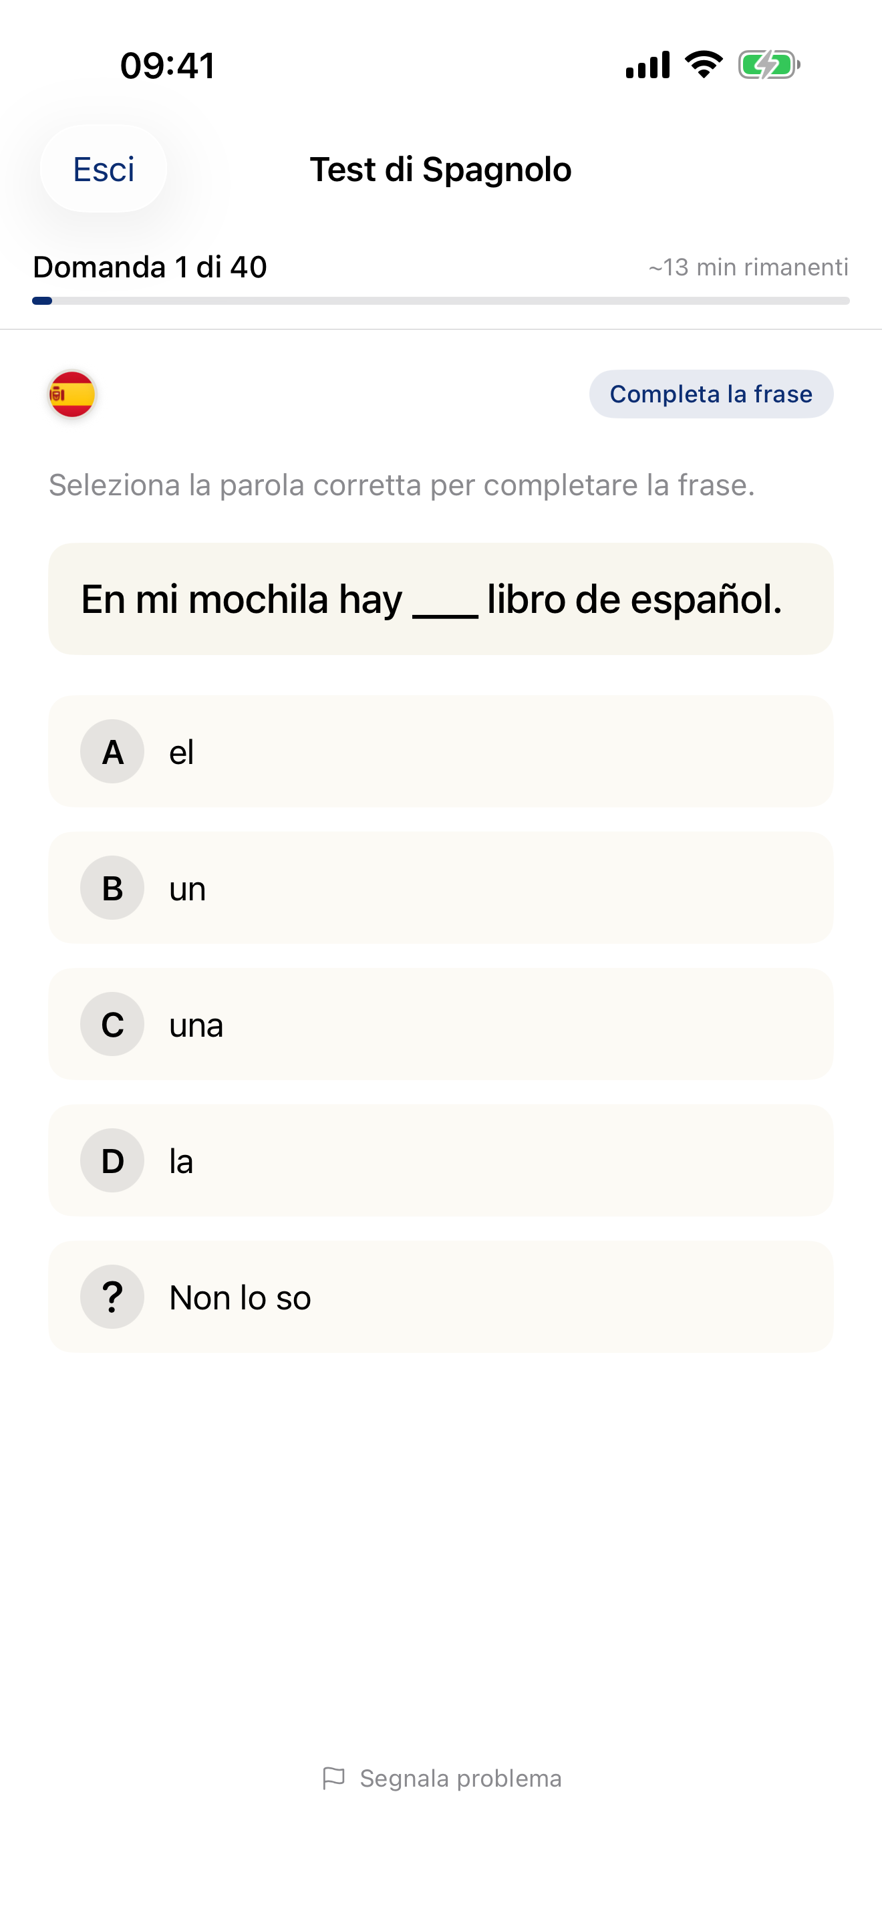
Task: Select answer option "la"
Action: pos(440,1161)
